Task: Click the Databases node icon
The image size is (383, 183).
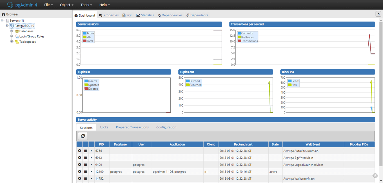Action: click(x=17, y=31)
